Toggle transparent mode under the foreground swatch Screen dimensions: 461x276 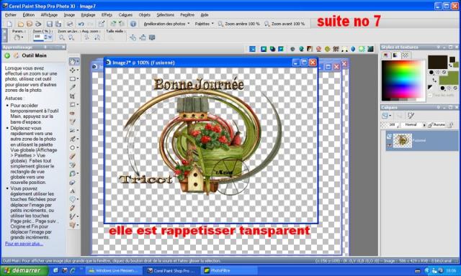click(x=444, y=72)
